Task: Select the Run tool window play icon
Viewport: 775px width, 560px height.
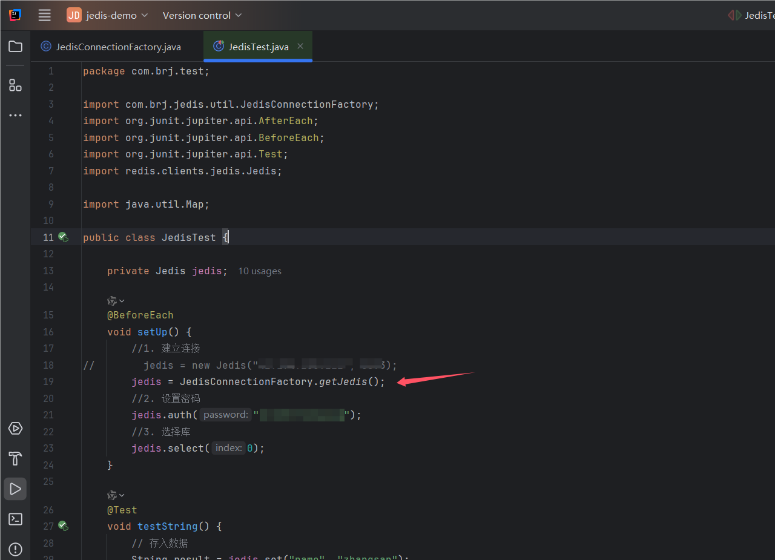Action: (15, 489)
